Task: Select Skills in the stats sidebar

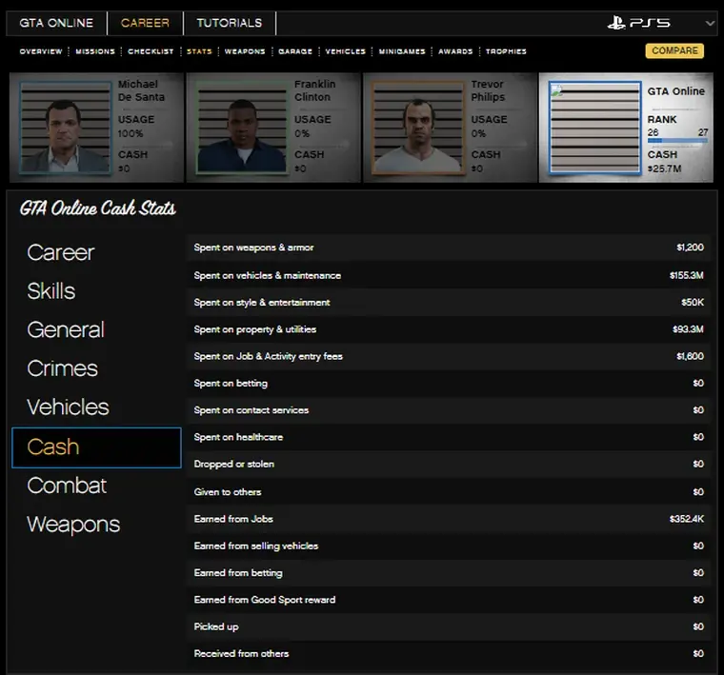Action: pyautogui.click(x=51, y=291)
